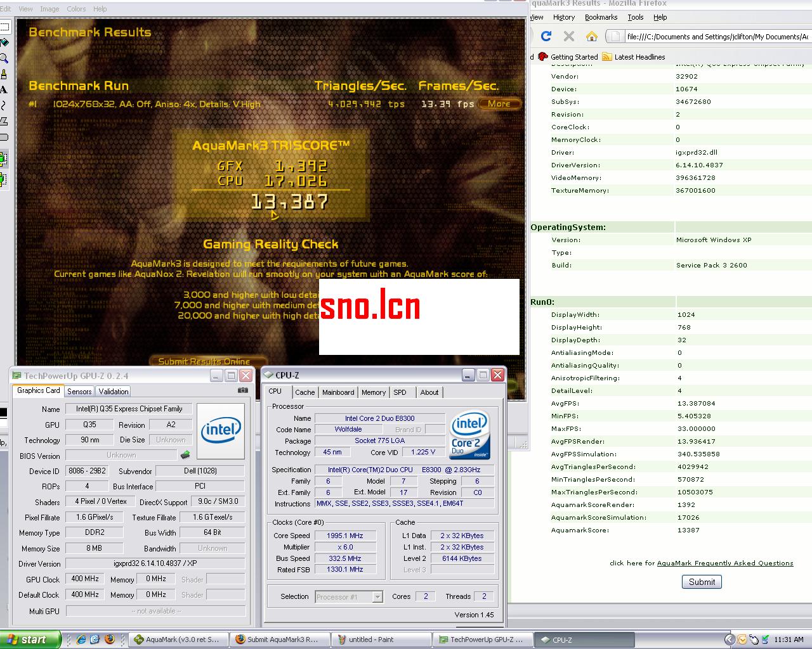The image size is (812, 649).
Task: Open About tab in CPU-Z
Action: pyautogui.click(x=429, y=392)
